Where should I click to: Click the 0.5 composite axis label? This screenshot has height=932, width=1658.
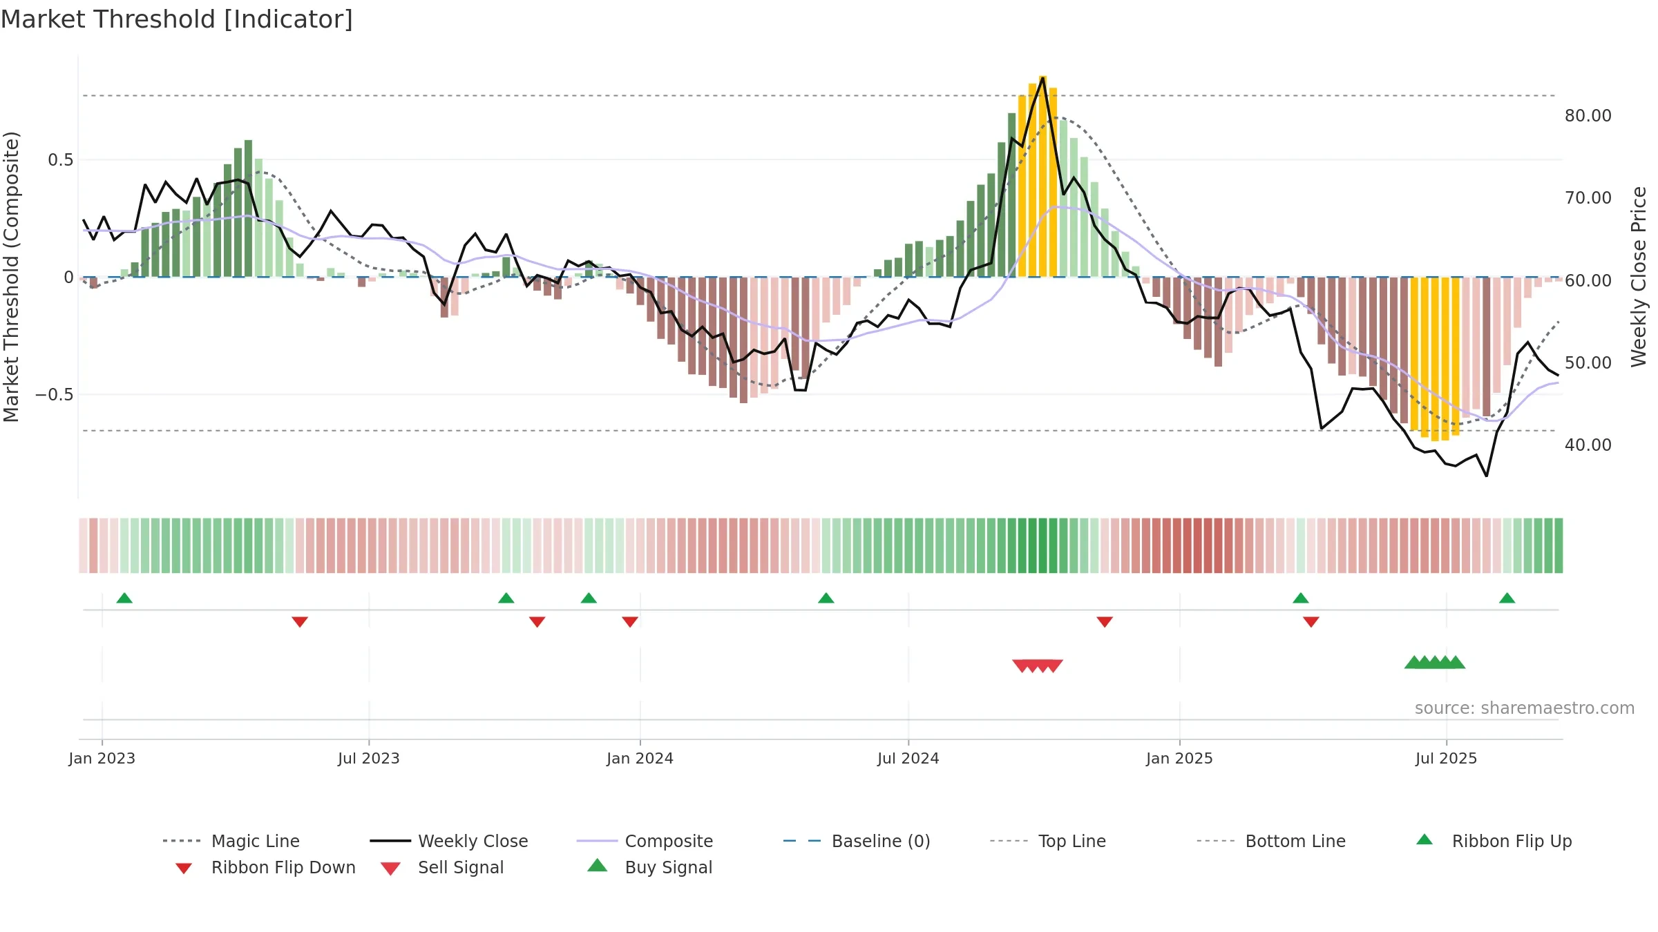[60, 160]
